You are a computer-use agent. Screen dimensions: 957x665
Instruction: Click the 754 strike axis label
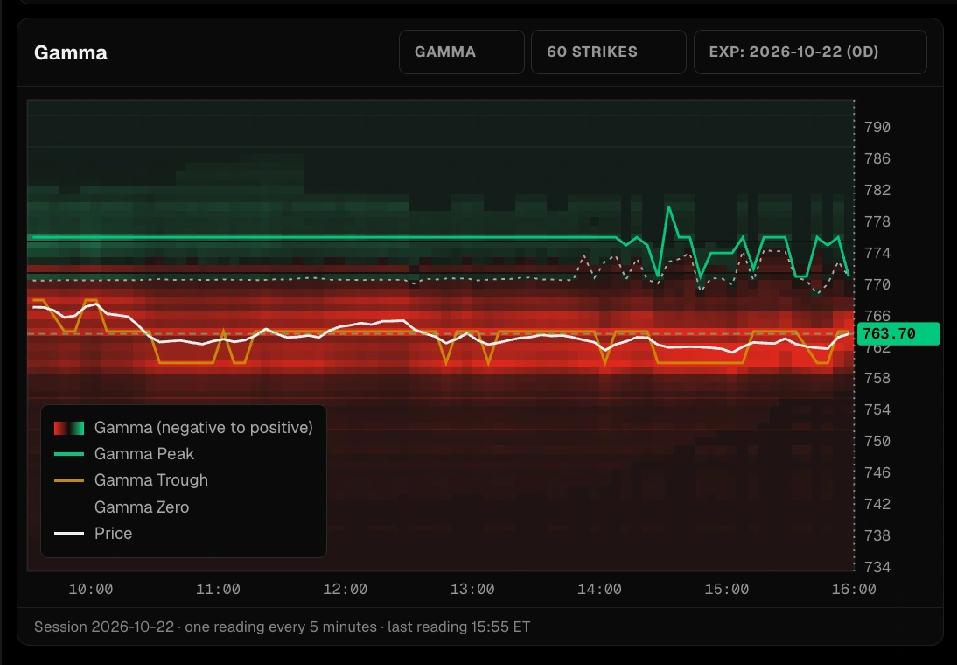(877, 409)
